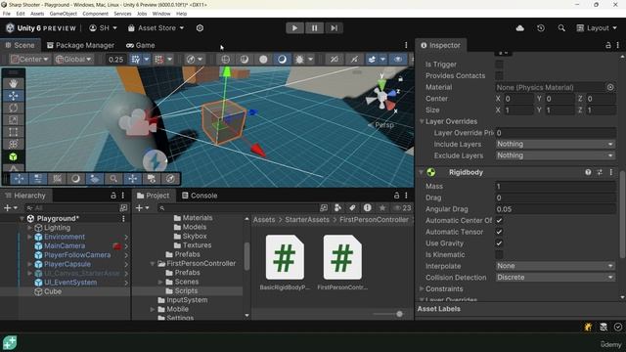
Task: Select the green cube custom editor tool
Action: pos(13,156)
